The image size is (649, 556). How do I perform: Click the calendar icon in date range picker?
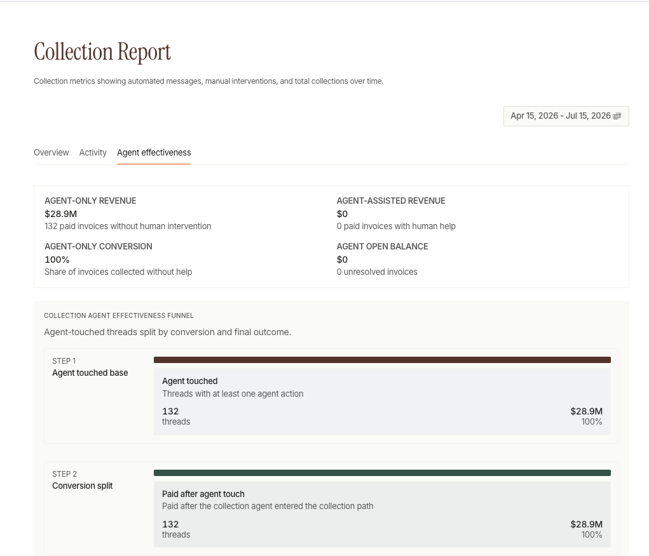[x=617, y=116]
